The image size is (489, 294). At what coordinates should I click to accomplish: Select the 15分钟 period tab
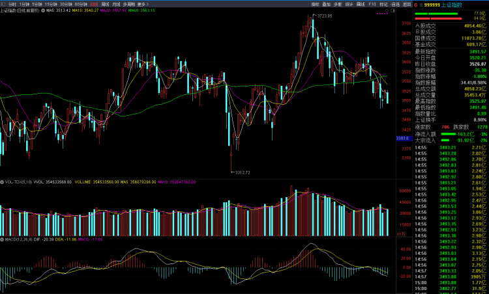(x=51, y=5)
